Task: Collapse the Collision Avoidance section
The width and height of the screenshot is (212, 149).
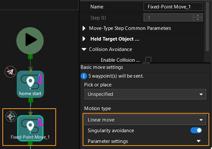Action: click(x=84, y=49)
